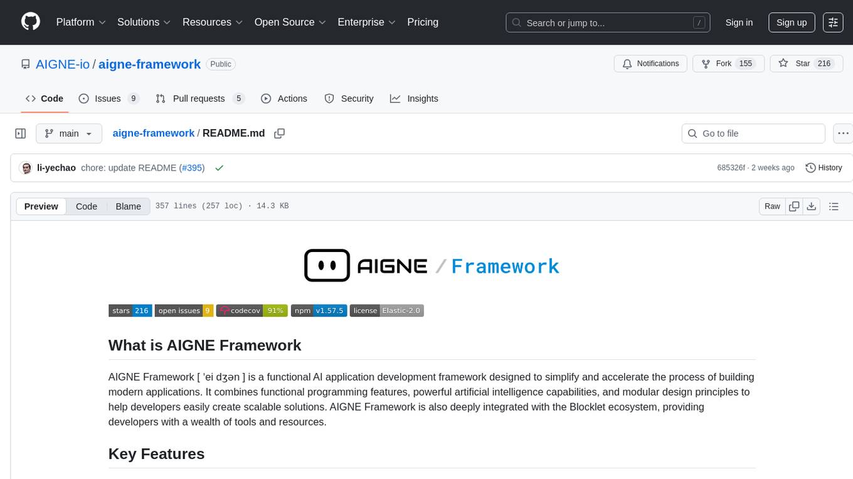Open li-yechao's avatar image
Viewport: 853px width, 479px height.
(x=26, y=168)
